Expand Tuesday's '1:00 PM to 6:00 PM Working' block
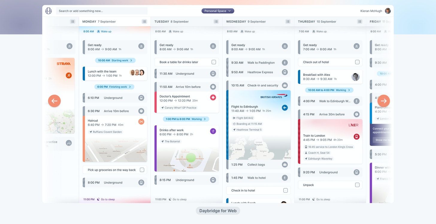 pyautogui.click(x=186, y=119)
